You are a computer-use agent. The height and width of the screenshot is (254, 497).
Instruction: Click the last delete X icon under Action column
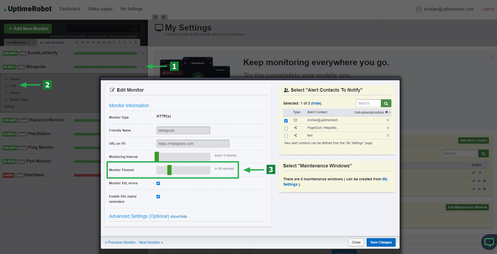point(485,189)
